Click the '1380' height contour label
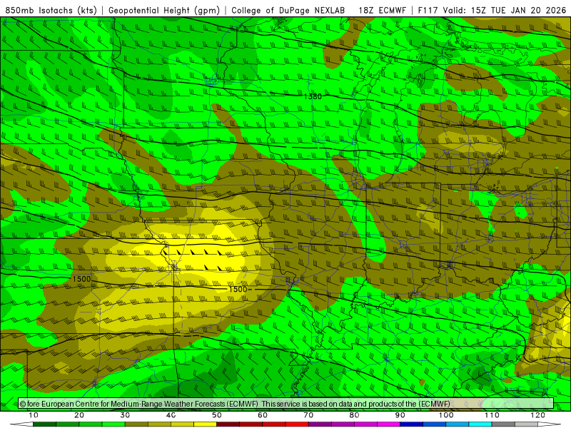 tap(313, 96)
